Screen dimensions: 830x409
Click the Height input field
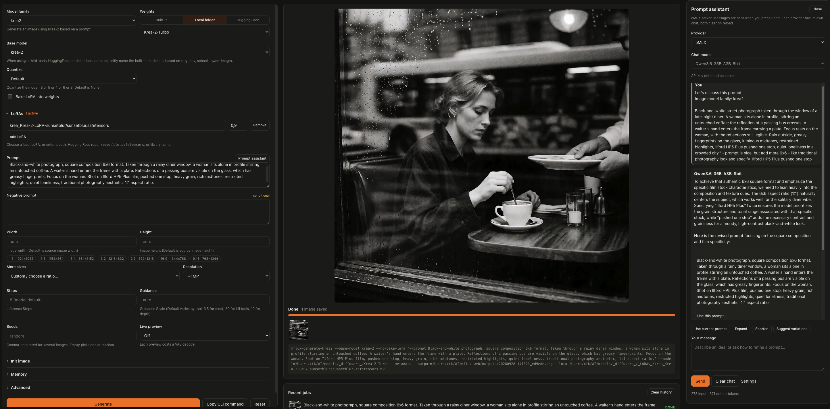click(x=205, y=242)
